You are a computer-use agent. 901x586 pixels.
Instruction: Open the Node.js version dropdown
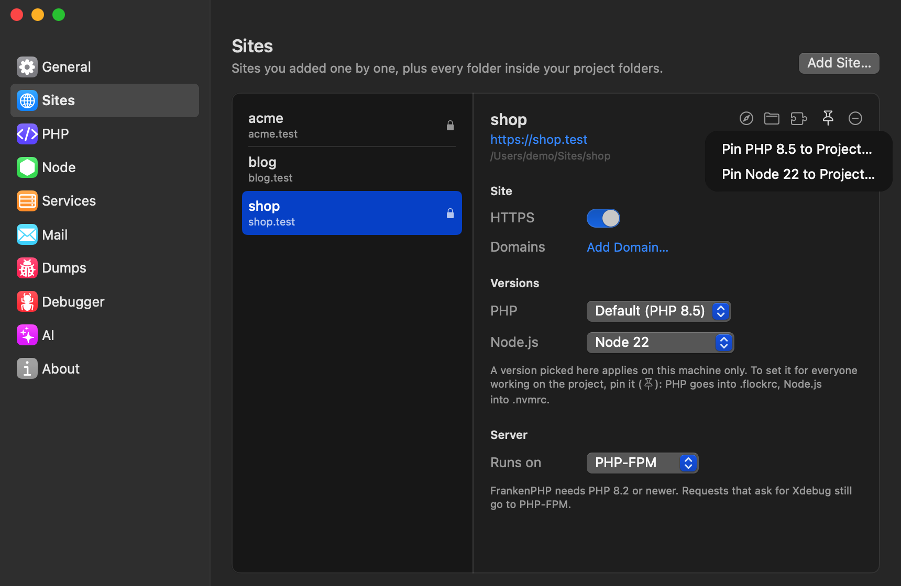click(x=660, y=343)
